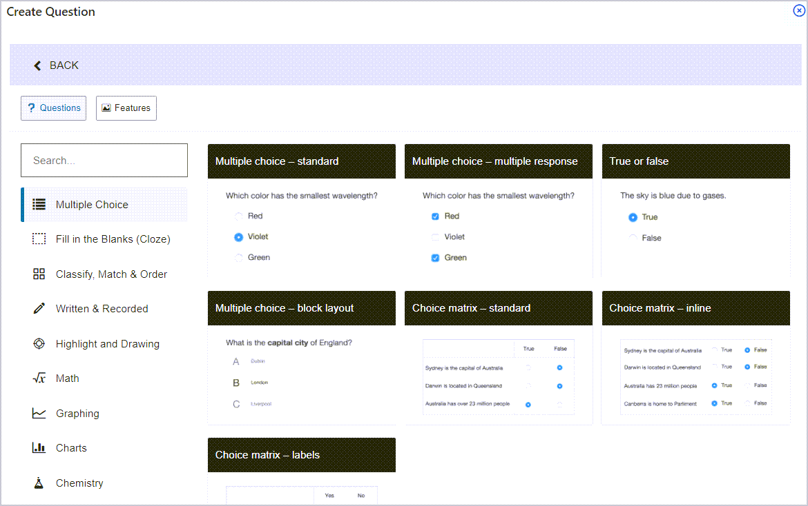This screenshot has height=506, width=808.
Task: Click False radio for Sydney in standard matrix
Action: click(559, 367)
